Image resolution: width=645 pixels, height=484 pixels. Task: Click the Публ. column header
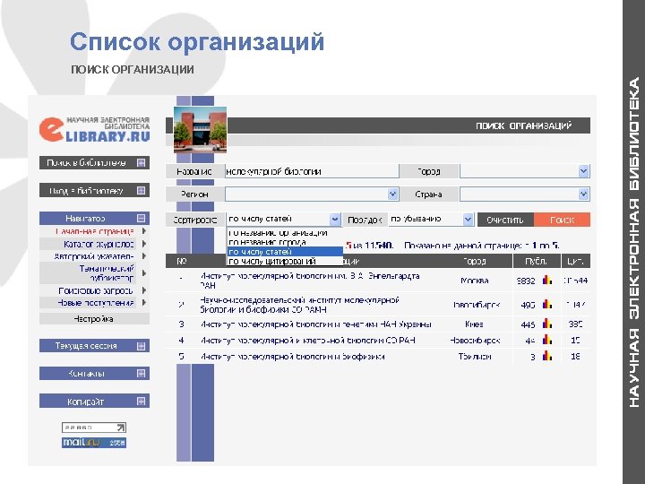536,261
